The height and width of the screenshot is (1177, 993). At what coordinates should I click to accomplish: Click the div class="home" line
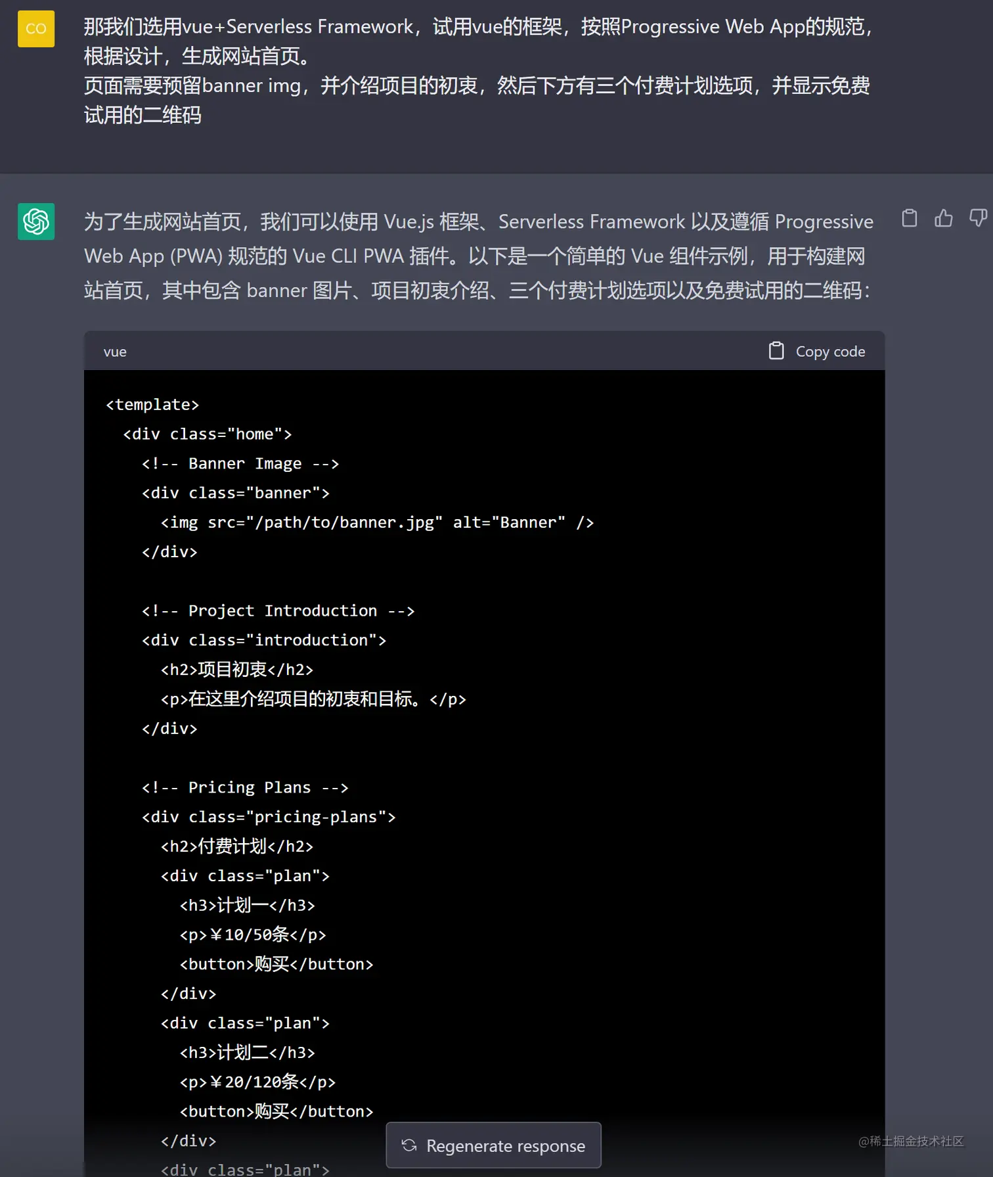(208, 434)
